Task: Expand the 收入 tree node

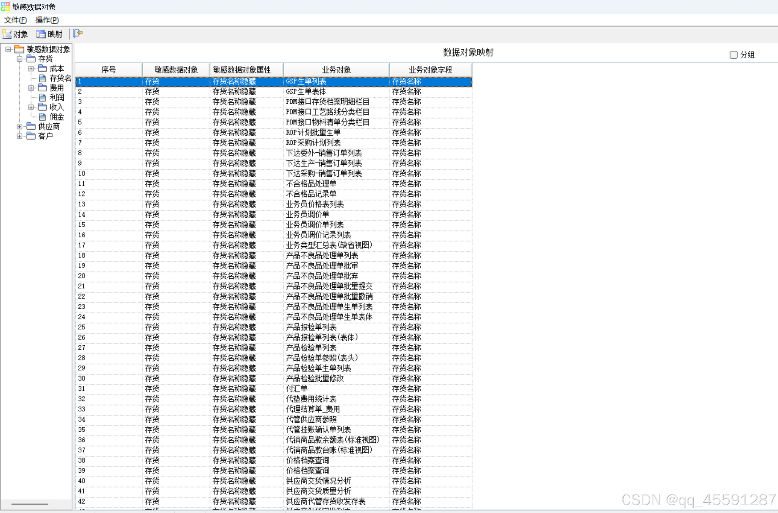Action: pos(31,107)
